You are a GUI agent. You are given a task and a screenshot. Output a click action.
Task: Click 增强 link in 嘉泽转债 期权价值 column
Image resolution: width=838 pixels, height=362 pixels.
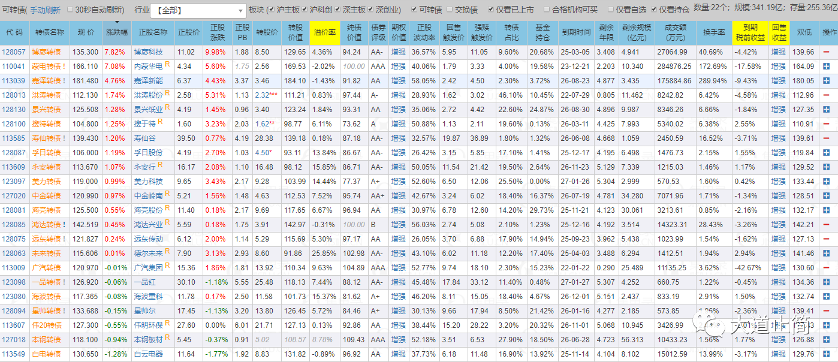coord(398,81)
